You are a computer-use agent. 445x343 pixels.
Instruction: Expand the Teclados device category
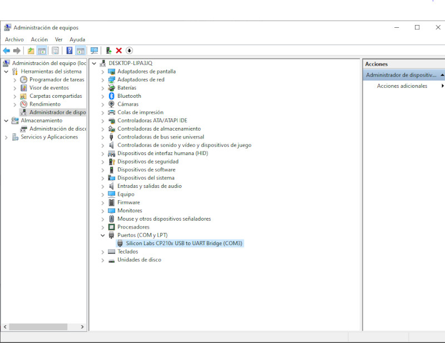point(103,252)
